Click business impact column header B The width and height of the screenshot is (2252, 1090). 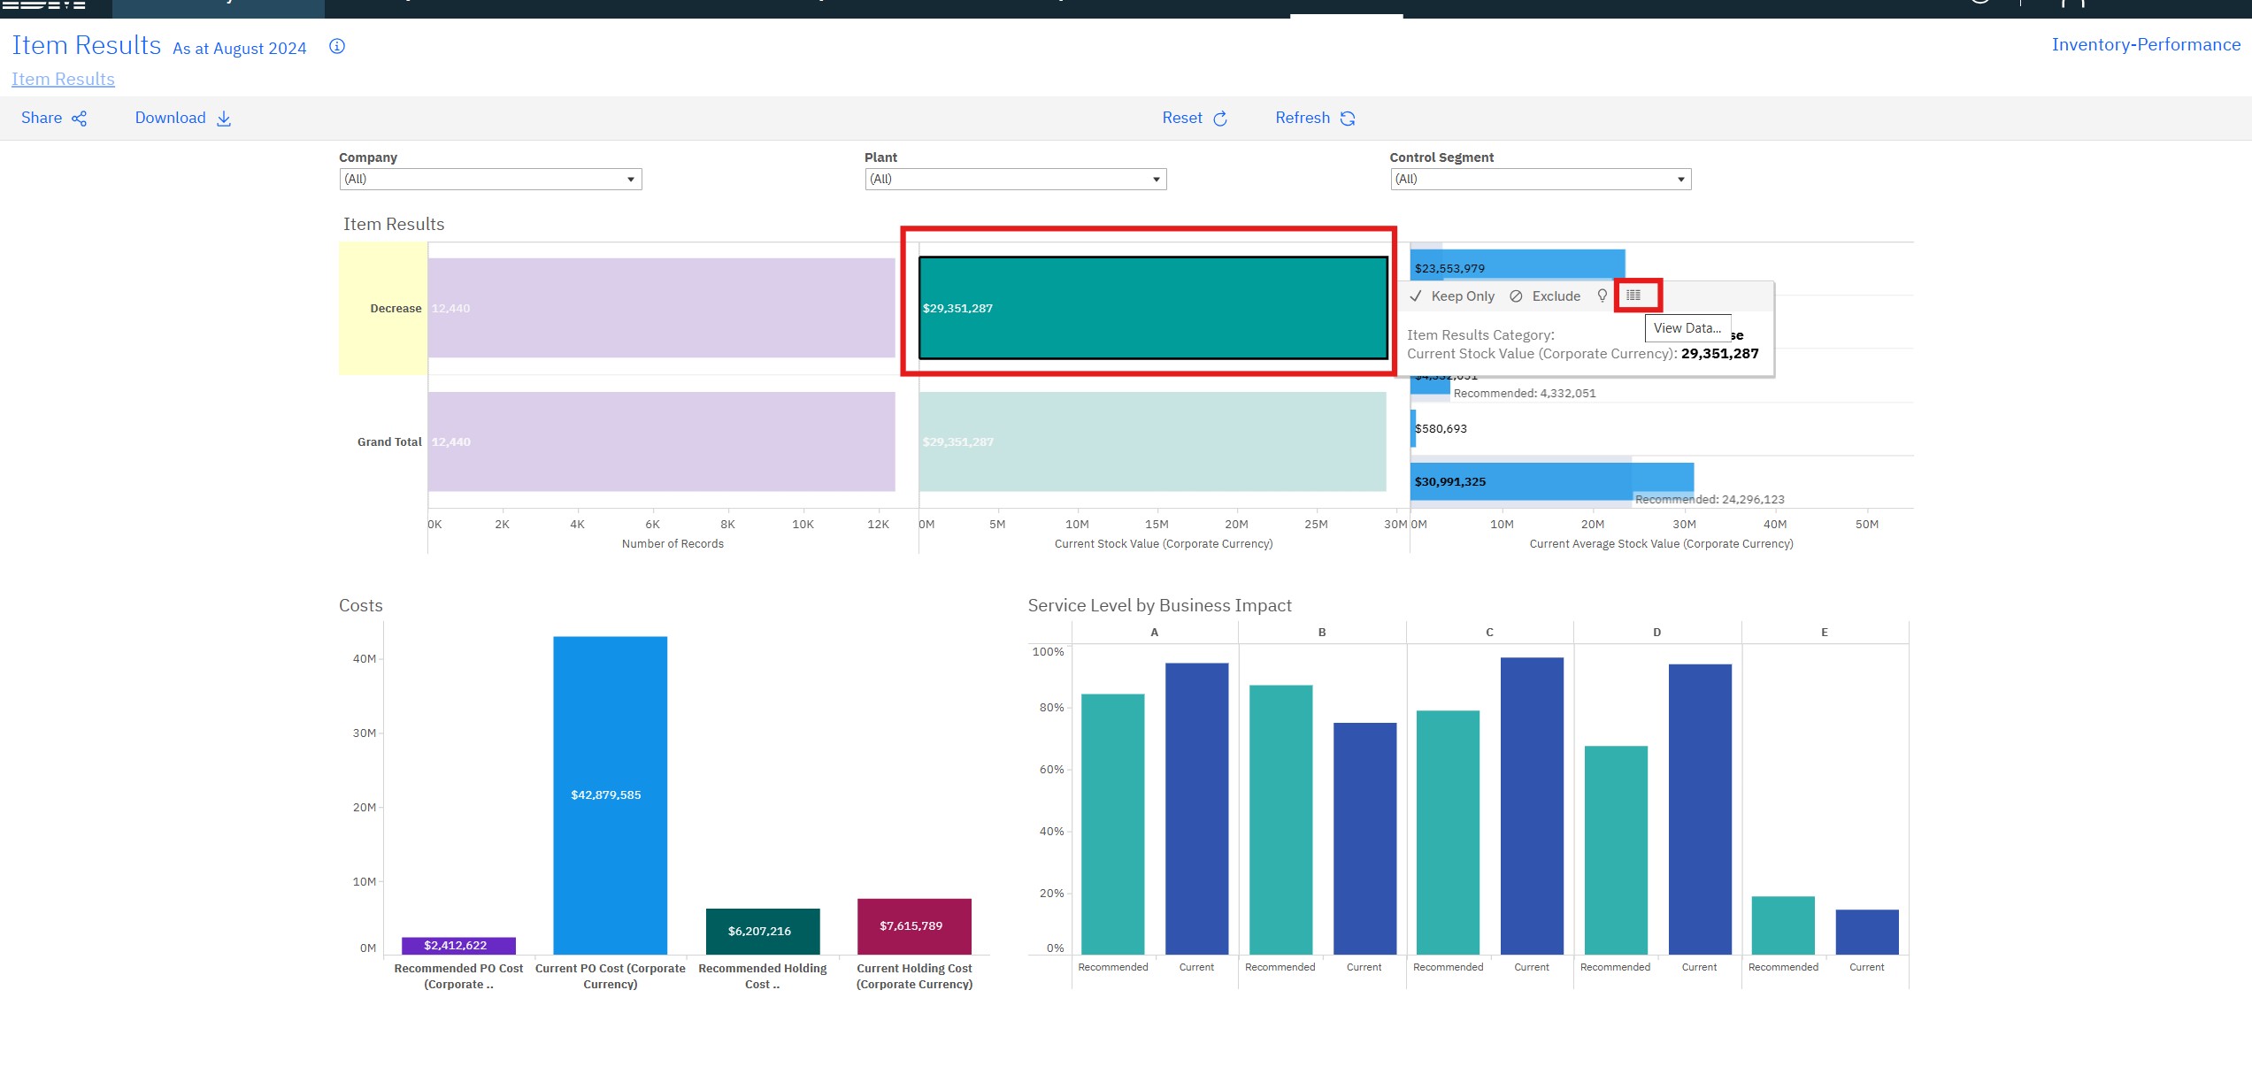pos(1322,633)
